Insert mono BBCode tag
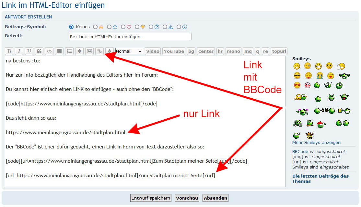Viewport: 361px width, 207px height. click(233, 51)
